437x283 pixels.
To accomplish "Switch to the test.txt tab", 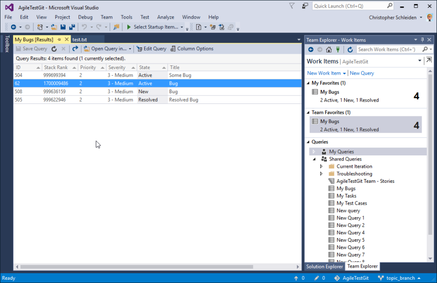I will click(x=80, y=40).
